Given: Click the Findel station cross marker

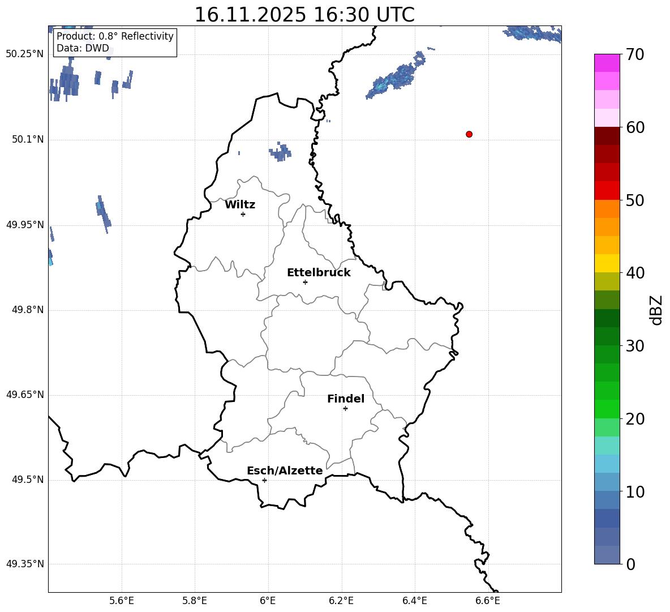Looking at the screenshot, I should 345,409.
